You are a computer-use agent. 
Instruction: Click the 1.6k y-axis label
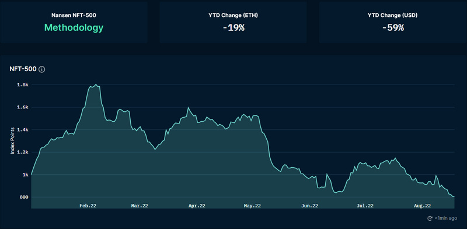[x=23, y=107]
